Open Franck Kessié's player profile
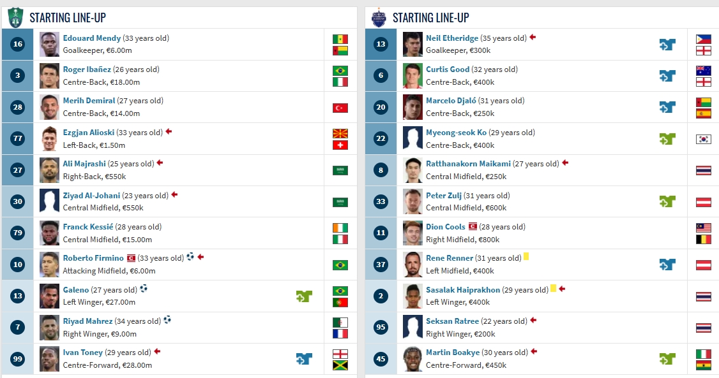The height and width of the screenshot is (378, 719). click(x=88, y=227)
